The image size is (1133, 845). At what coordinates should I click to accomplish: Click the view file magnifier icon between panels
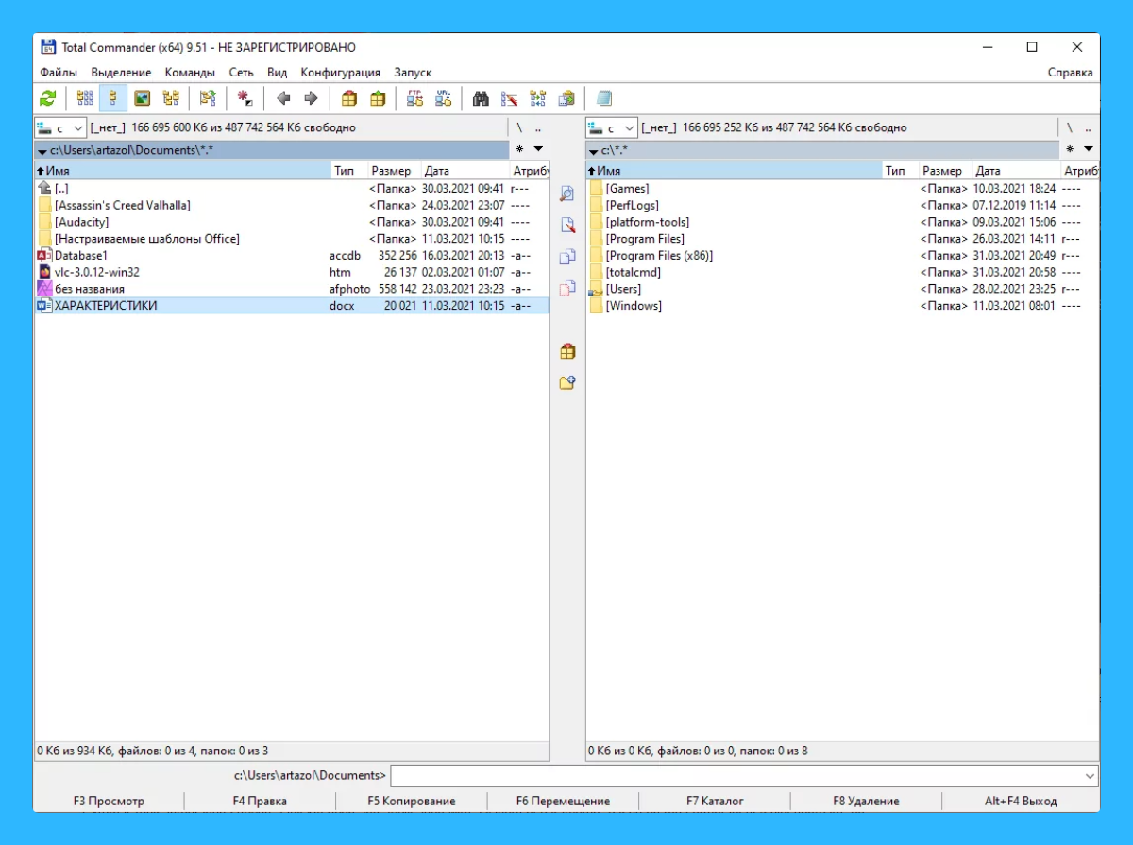coord(567,194)
